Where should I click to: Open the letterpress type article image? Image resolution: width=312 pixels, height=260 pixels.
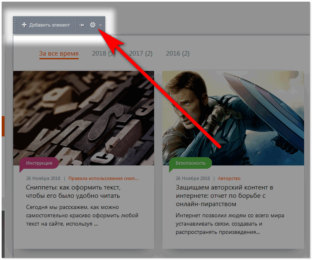click(84, 118)
